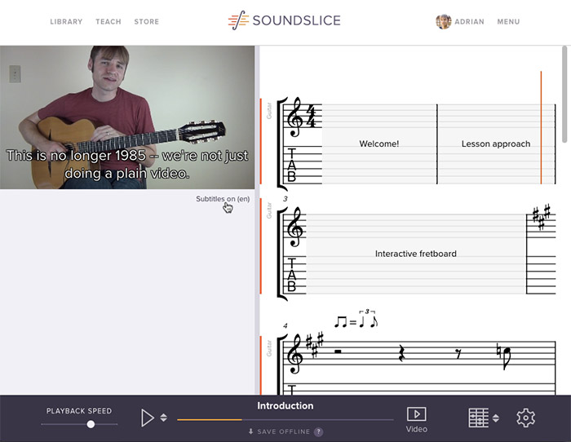Expand the playback options arrows beside play
The width and height of the screenshot is (571, 442).
(163, 418)
